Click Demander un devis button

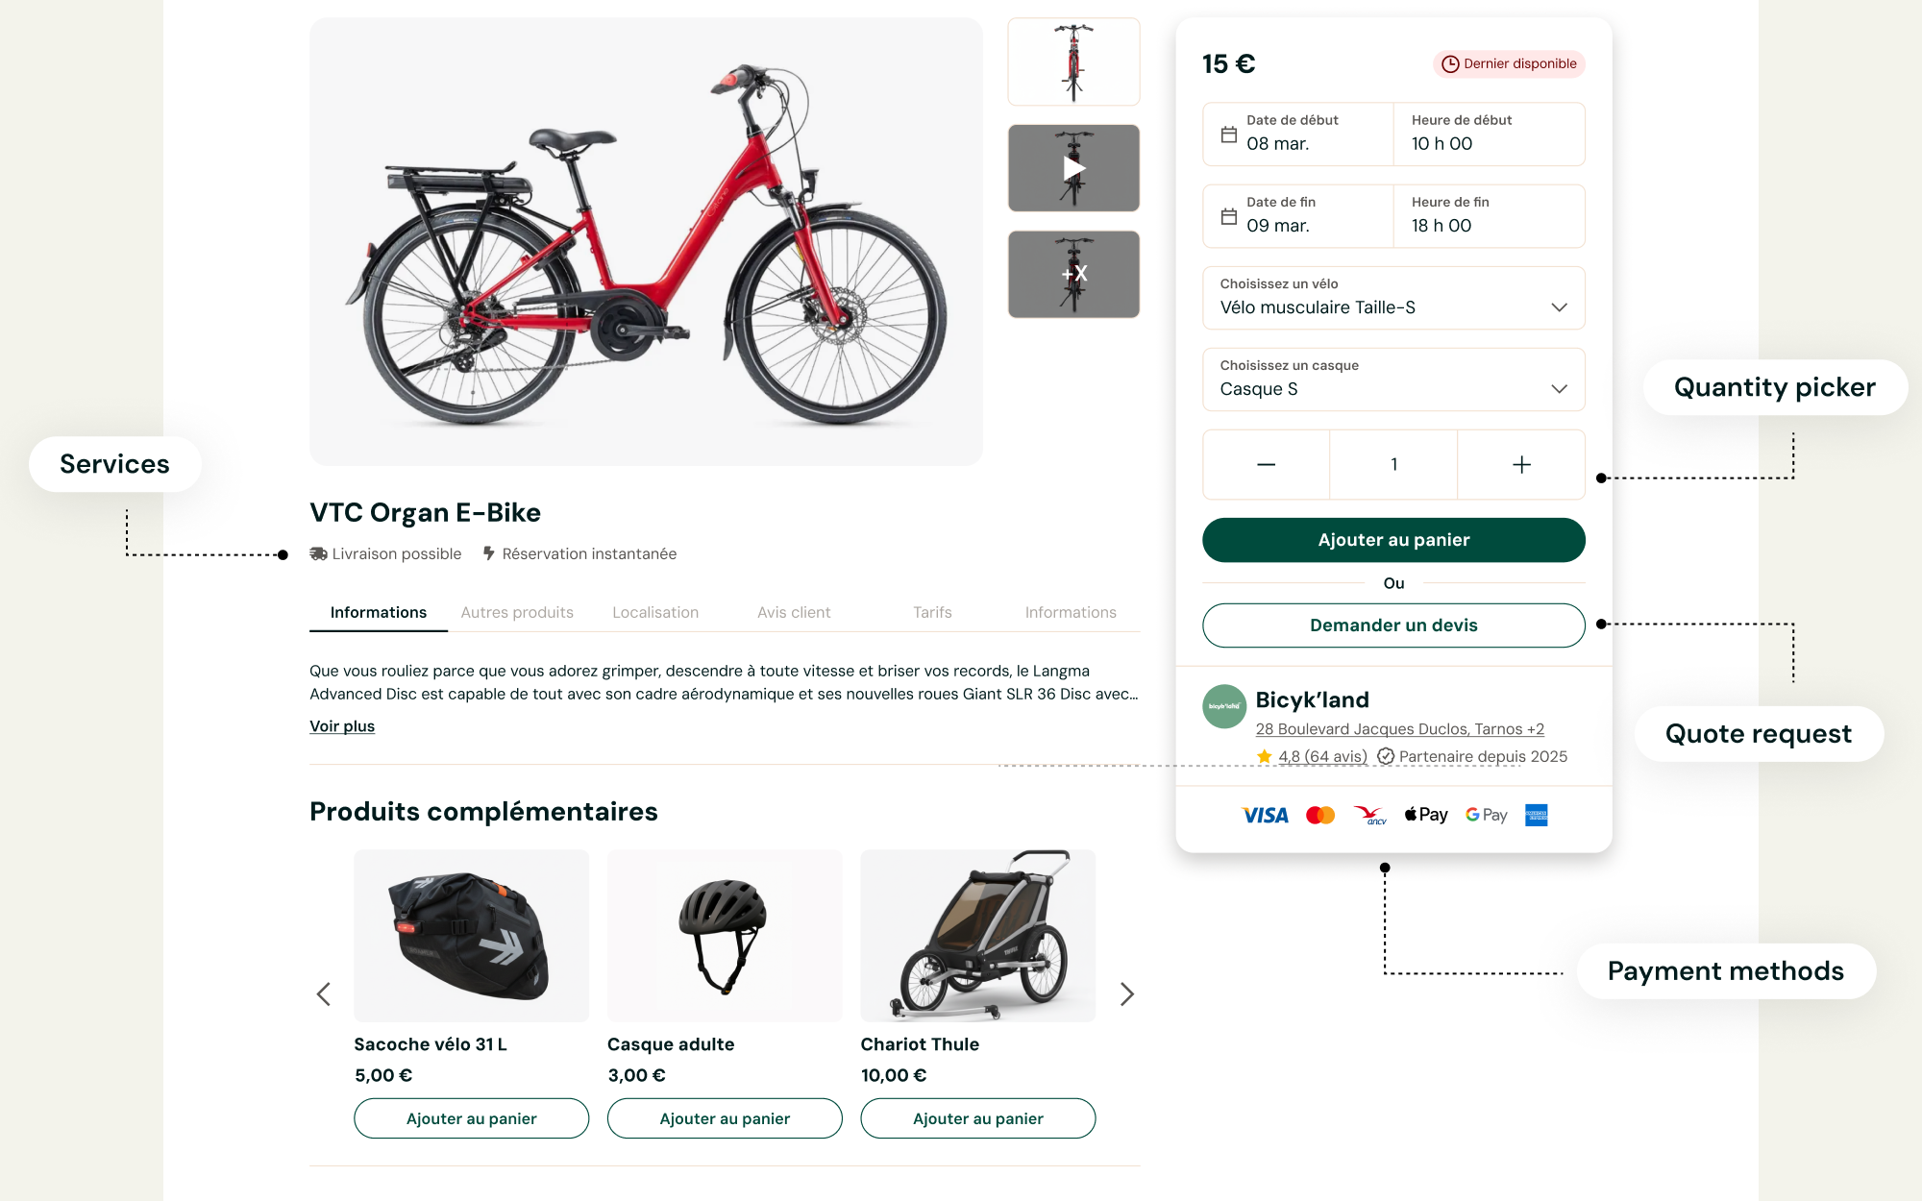[1393, 625]
